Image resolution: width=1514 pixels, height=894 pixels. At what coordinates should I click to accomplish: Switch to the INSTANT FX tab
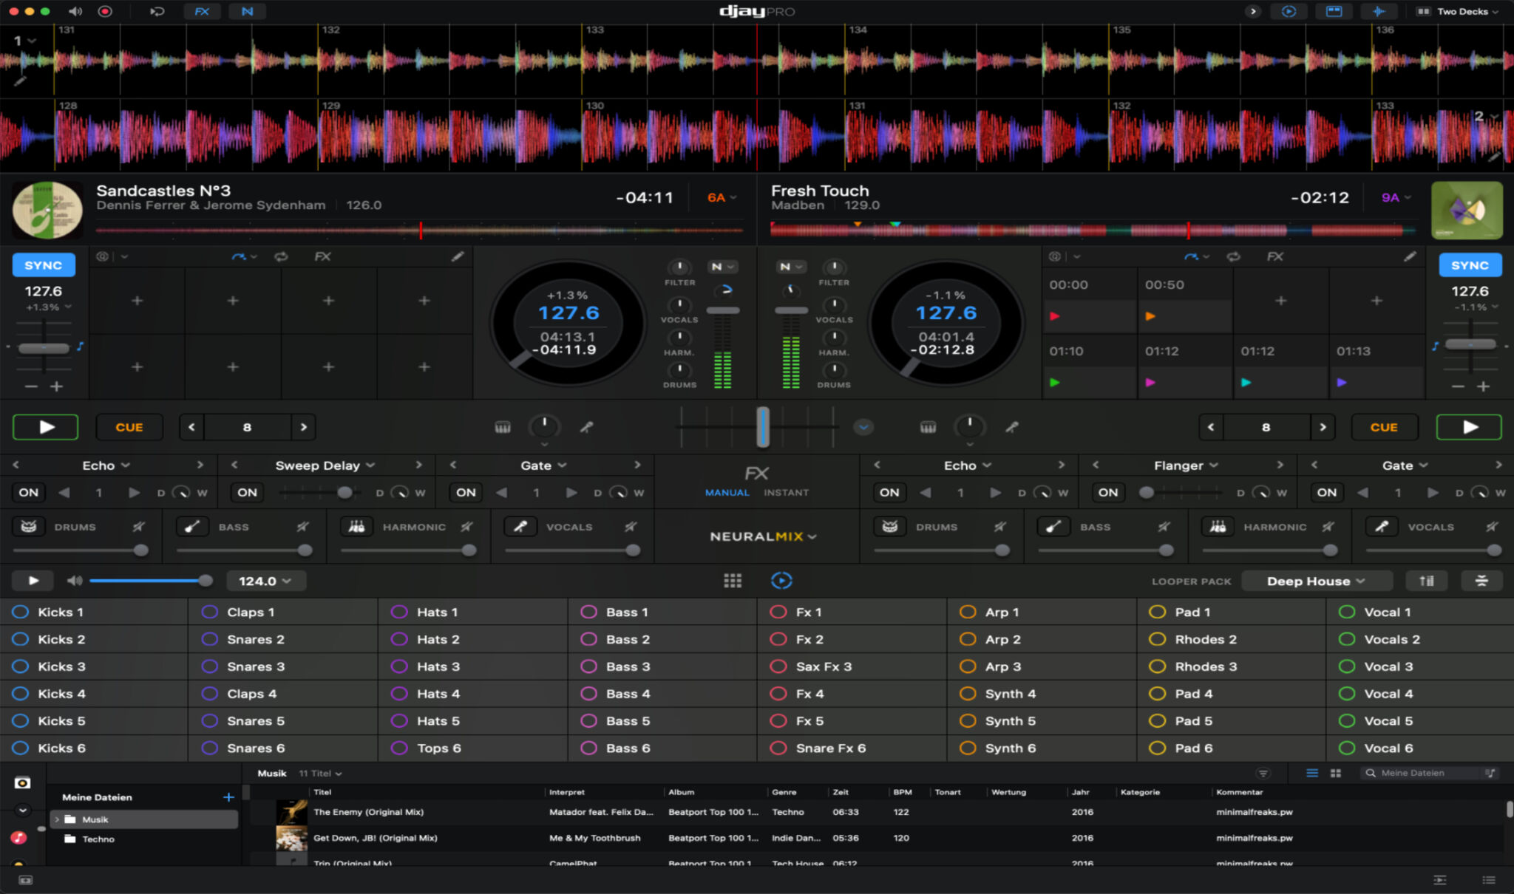pos(786,492)
